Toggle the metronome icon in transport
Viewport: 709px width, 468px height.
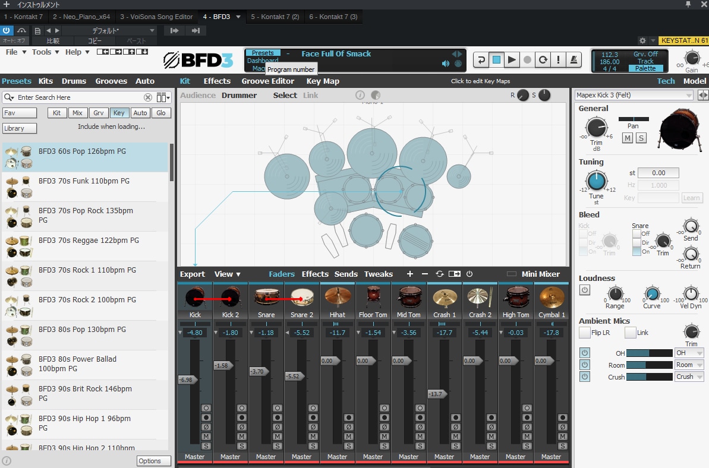coord(574,59)
